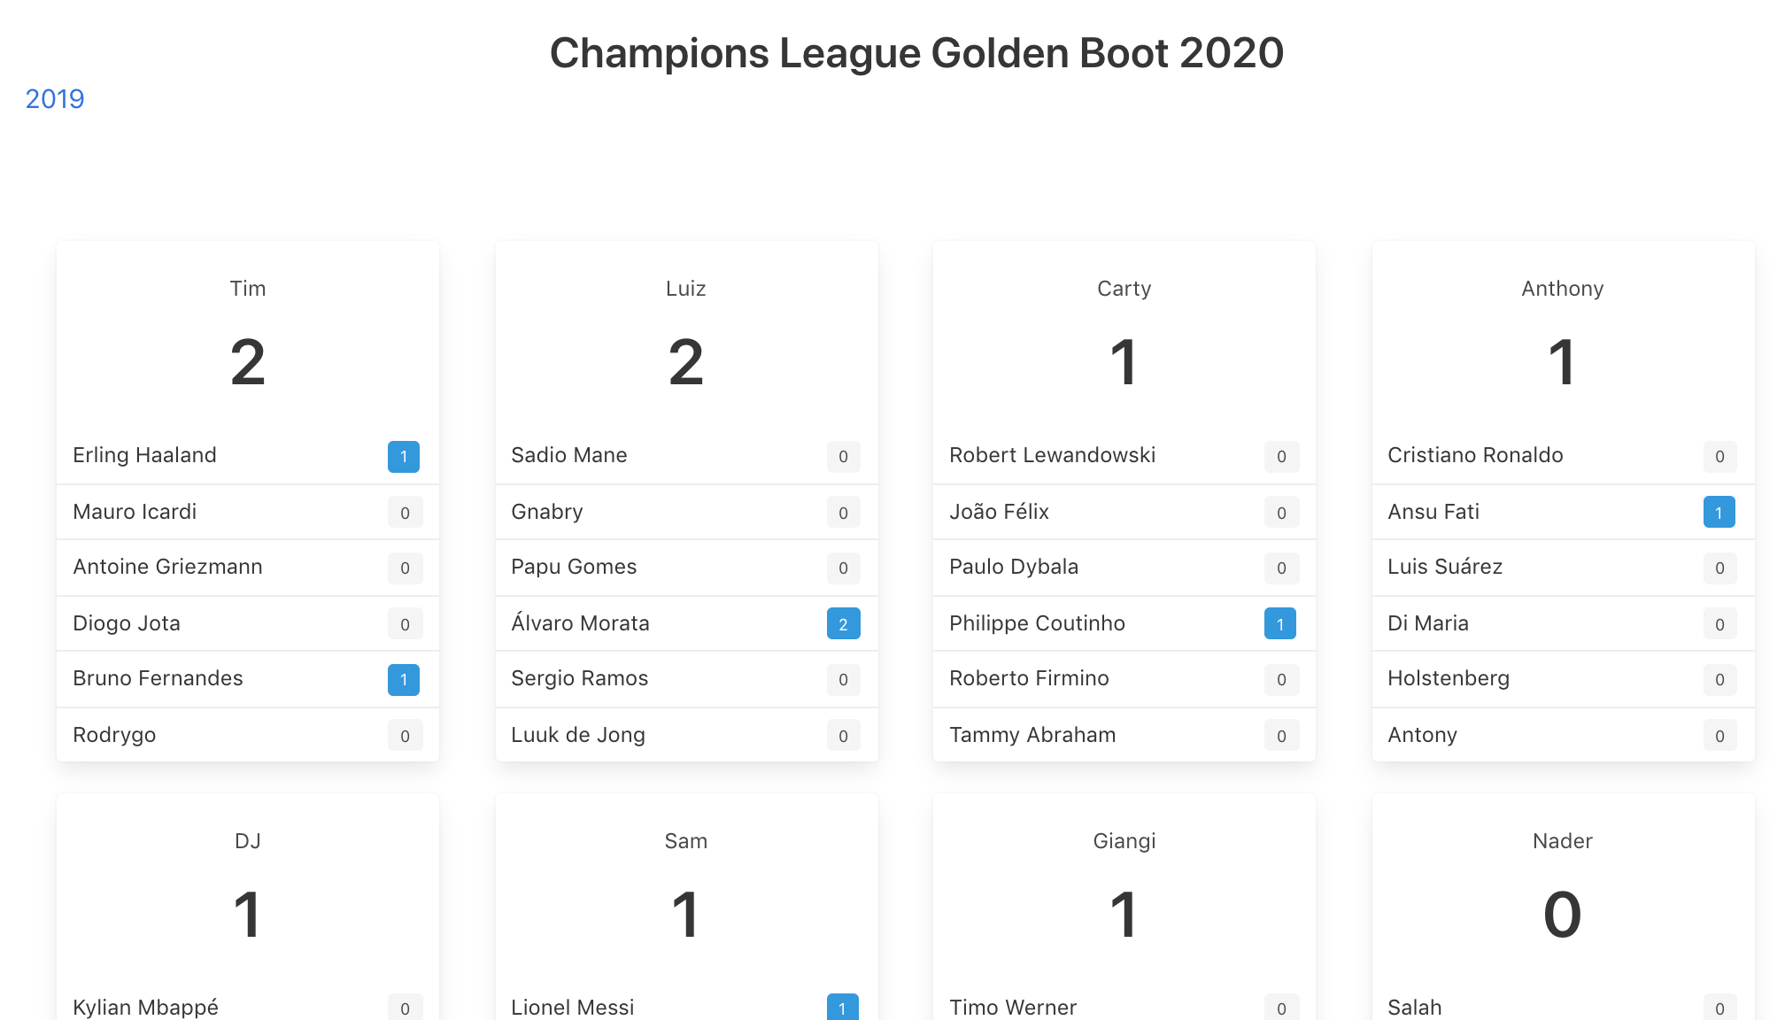
Task: Open the 2019 season page
Action: pyautogui.click(x=55, y=99)
